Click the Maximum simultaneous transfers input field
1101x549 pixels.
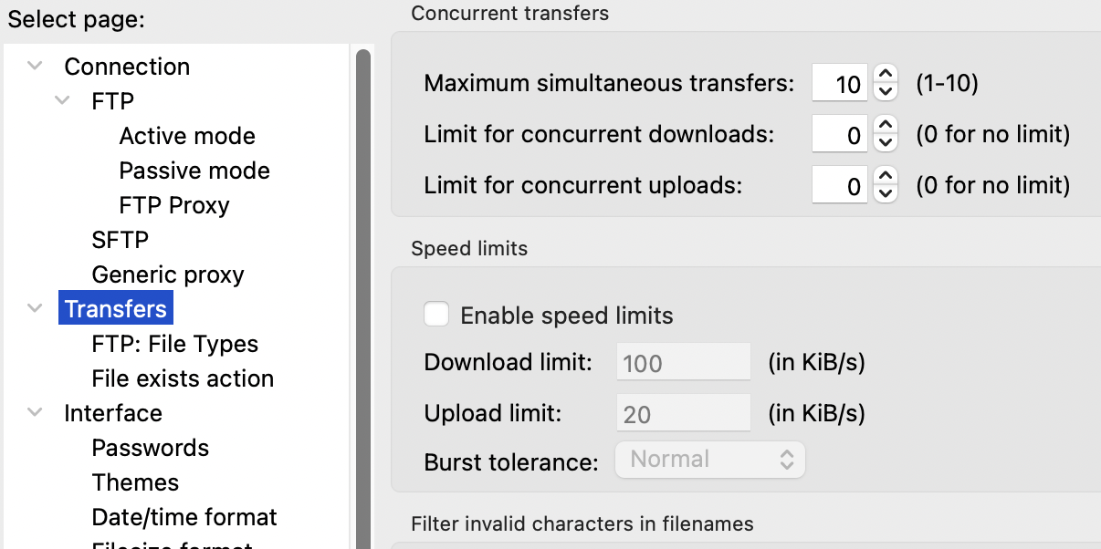838,83
